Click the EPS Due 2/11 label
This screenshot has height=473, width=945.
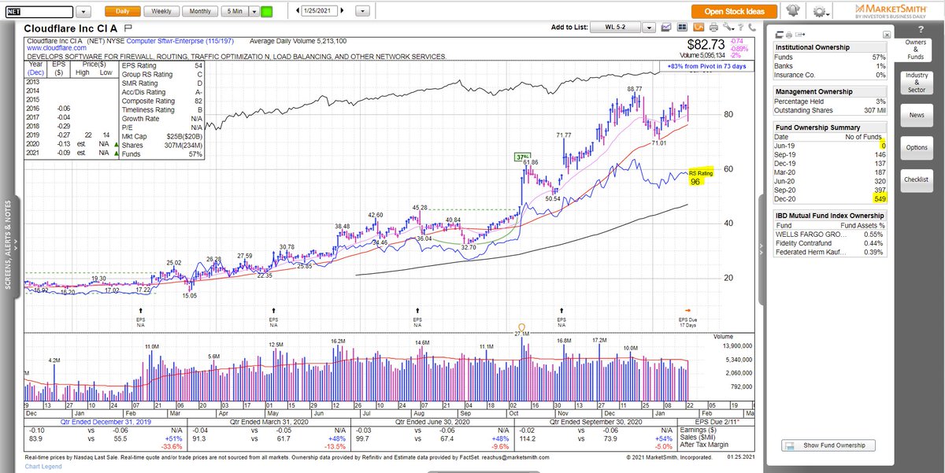click(x=718, y=422)
